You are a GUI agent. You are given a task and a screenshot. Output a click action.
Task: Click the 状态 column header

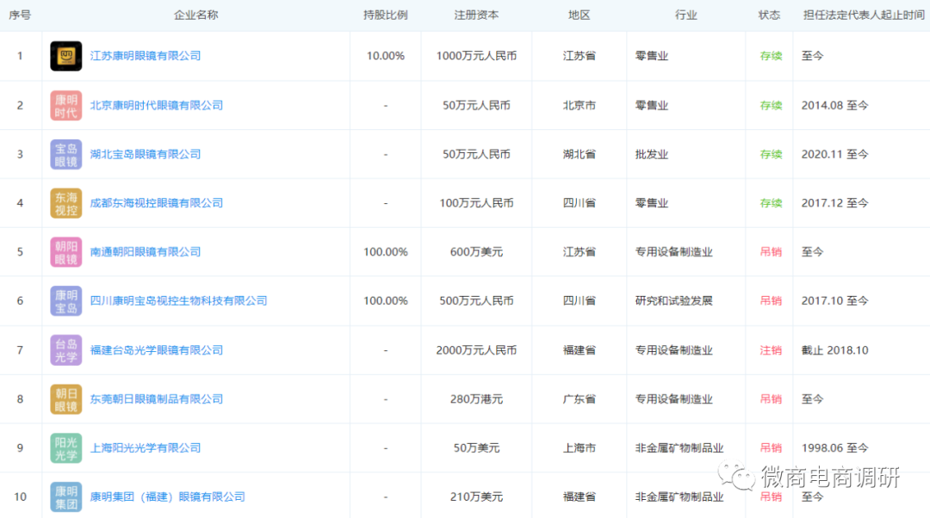769,15
